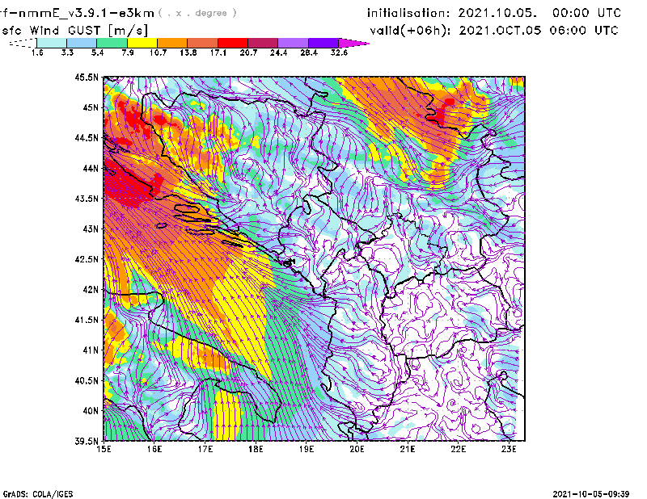Click the dashed white arrow at the start of the color bar

pyautogui.click(x=23, y=43)
